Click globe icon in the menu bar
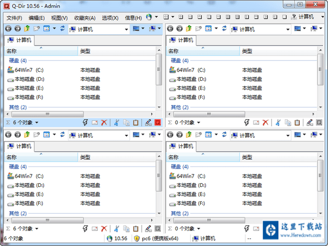Image resolution: width=328 pixels, height=246 pixels. coord(149,17)
